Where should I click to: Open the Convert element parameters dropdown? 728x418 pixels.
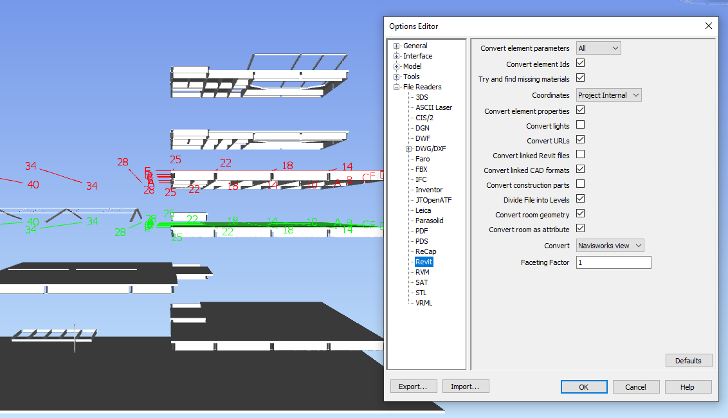598,48
